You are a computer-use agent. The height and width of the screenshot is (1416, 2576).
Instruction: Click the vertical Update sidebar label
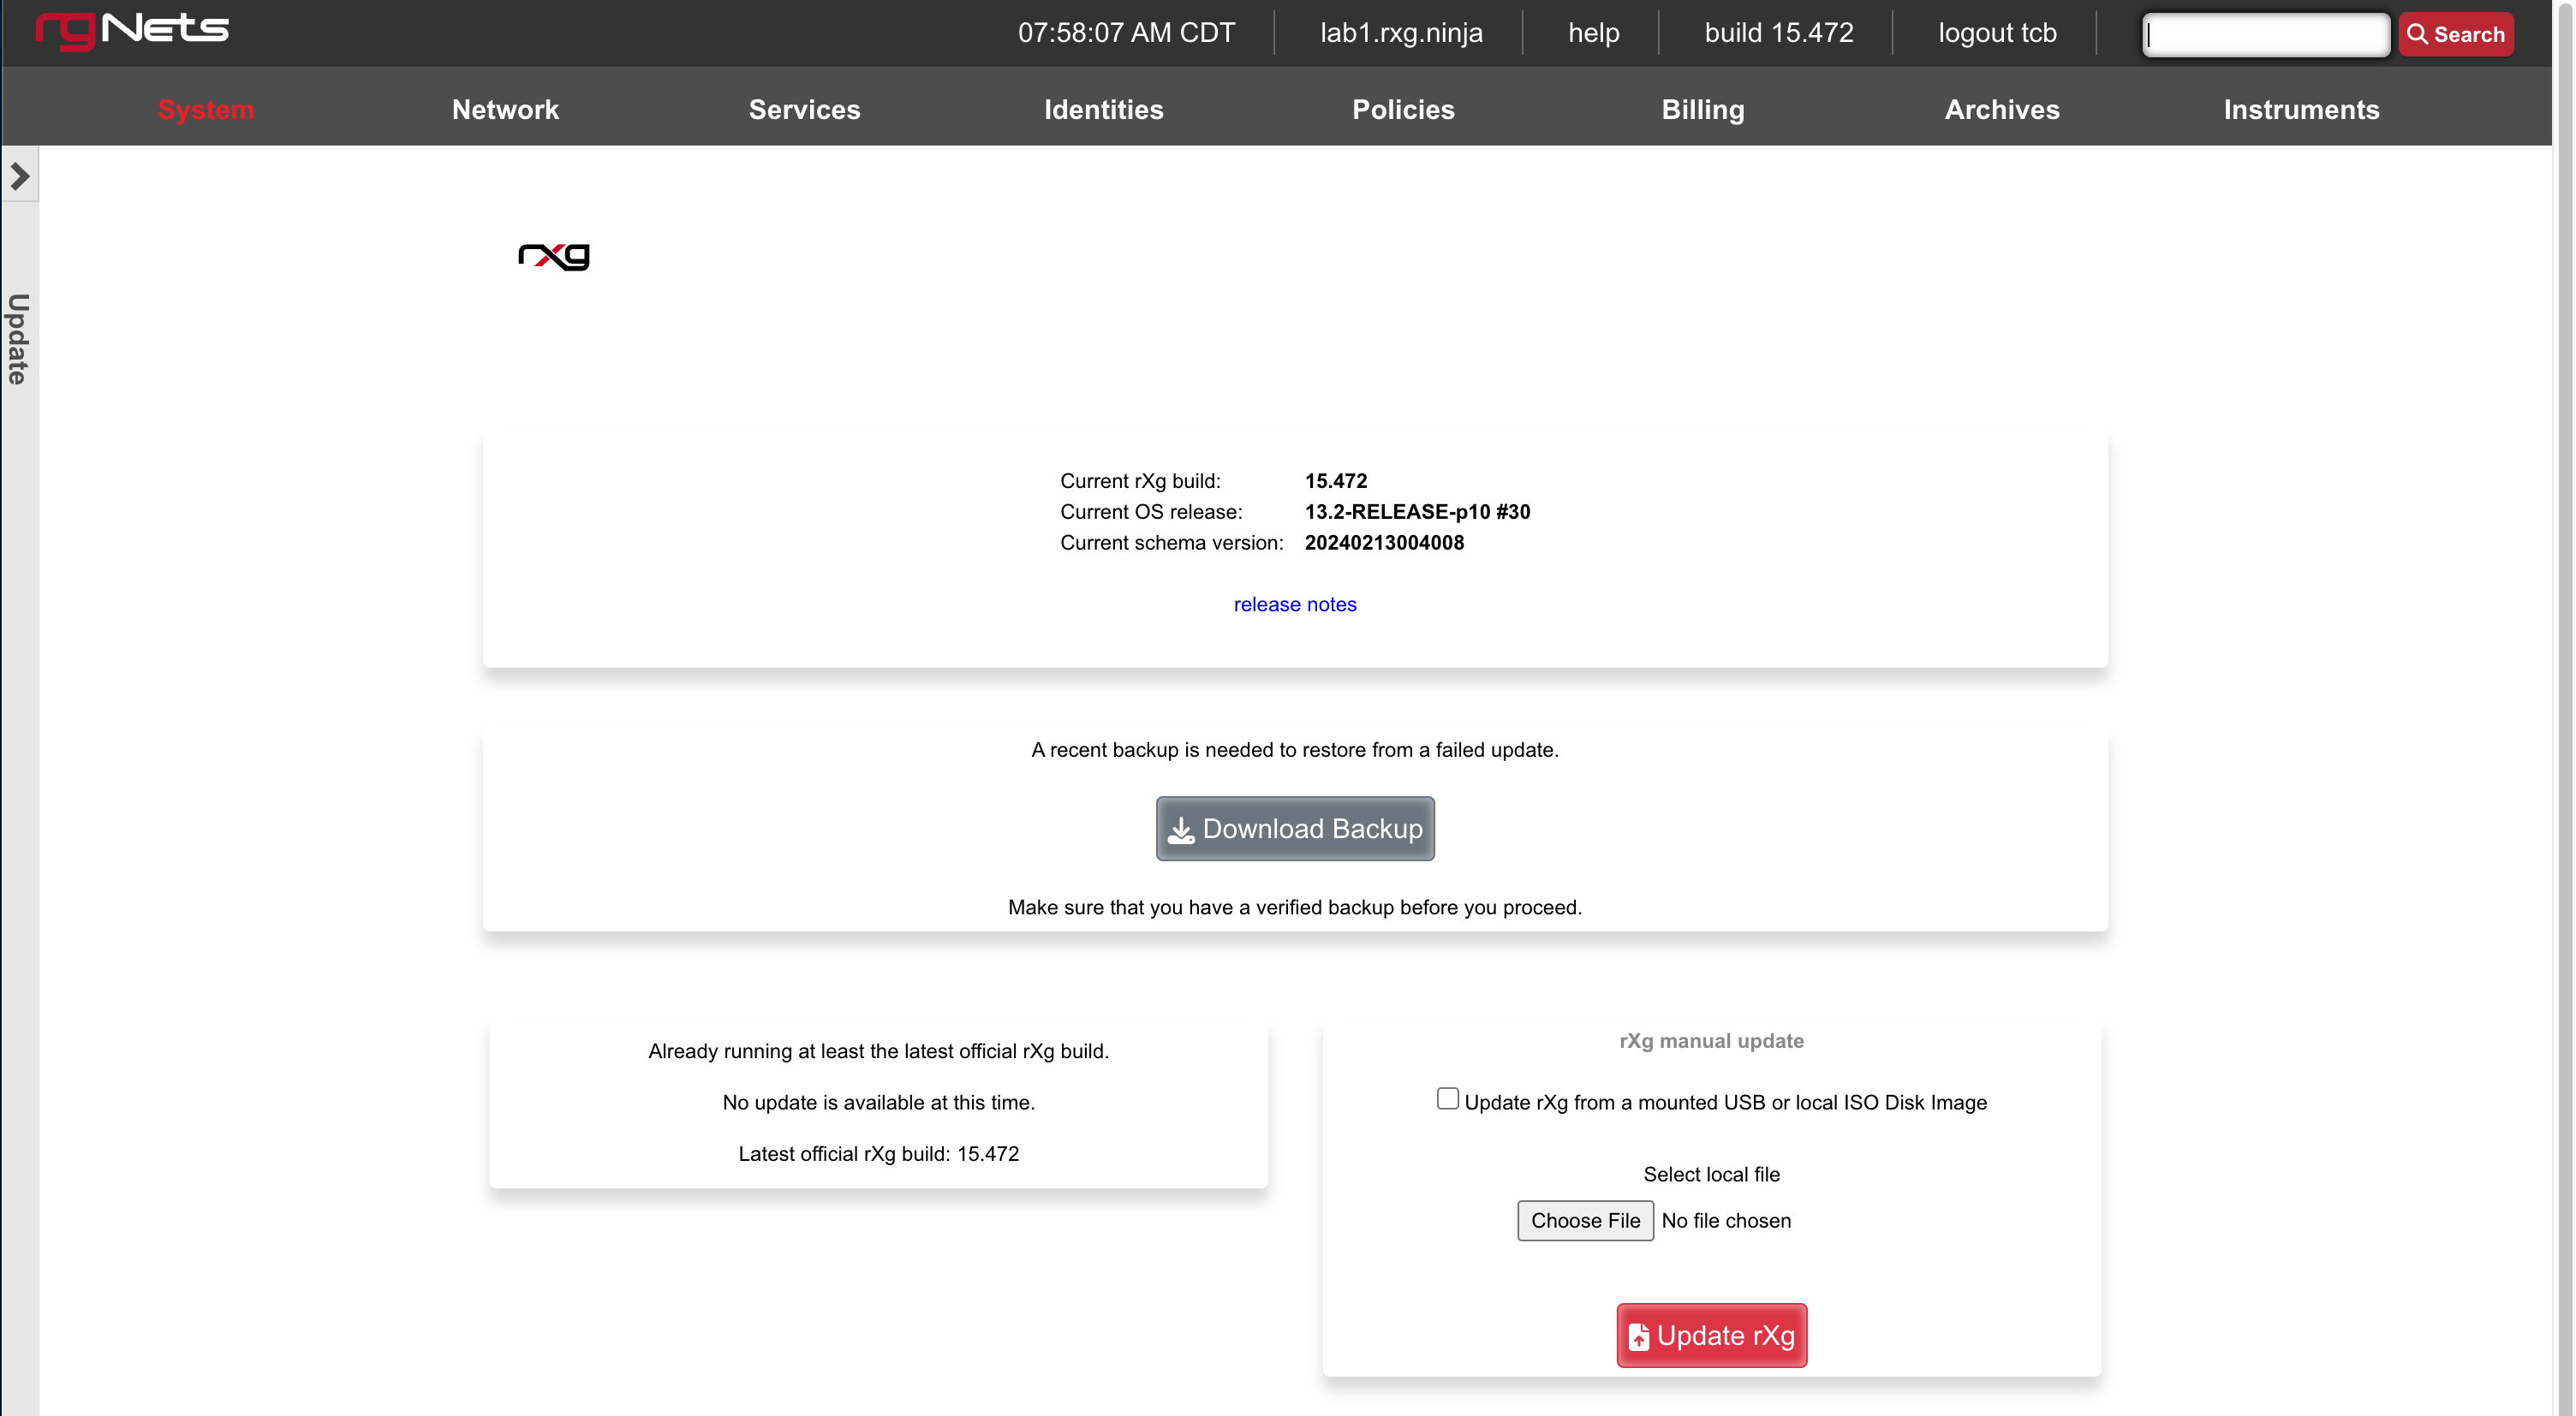pyautogui.click(x=18, y=339)
